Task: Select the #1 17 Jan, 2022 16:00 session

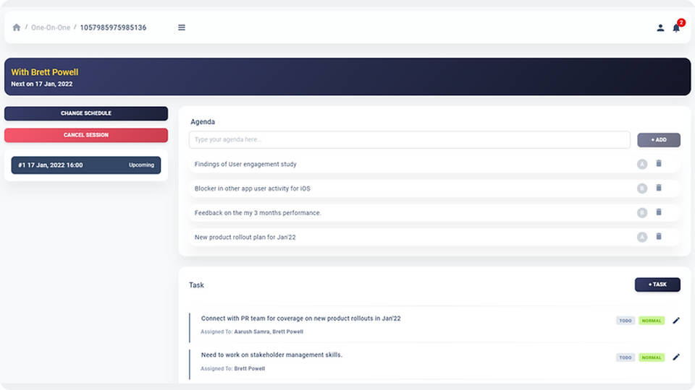Action: [86, 165]
